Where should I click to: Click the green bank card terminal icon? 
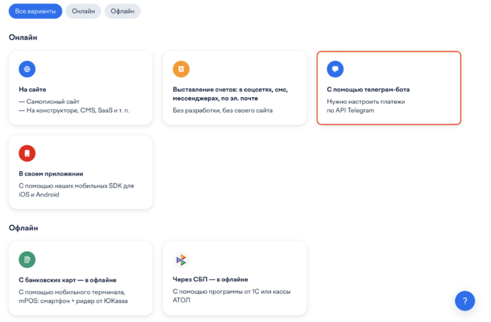27,260
